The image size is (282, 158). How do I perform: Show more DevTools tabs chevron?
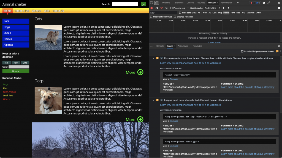pyautogui.click(x=238, y=3)
